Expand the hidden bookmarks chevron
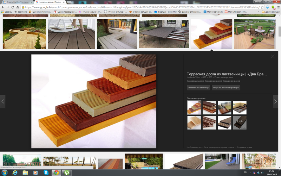 (259, 12)
